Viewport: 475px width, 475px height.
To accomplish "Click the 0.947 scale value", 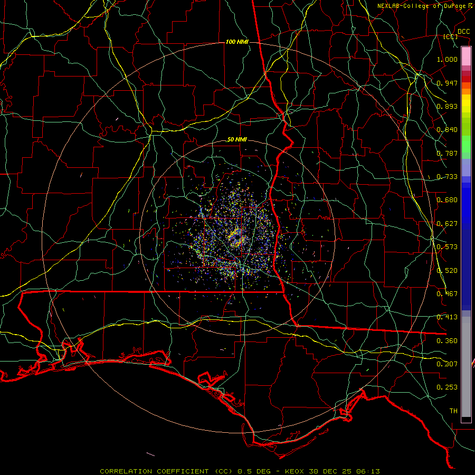I will (x=447, y=83).
